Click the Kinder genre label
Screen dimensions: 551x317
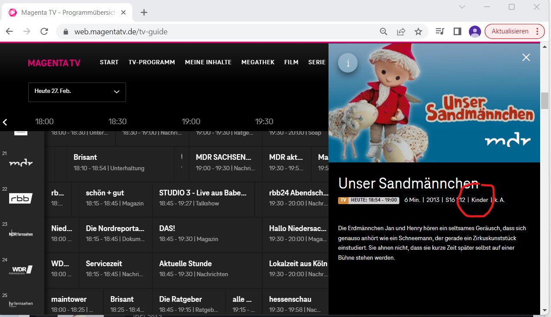480,200
